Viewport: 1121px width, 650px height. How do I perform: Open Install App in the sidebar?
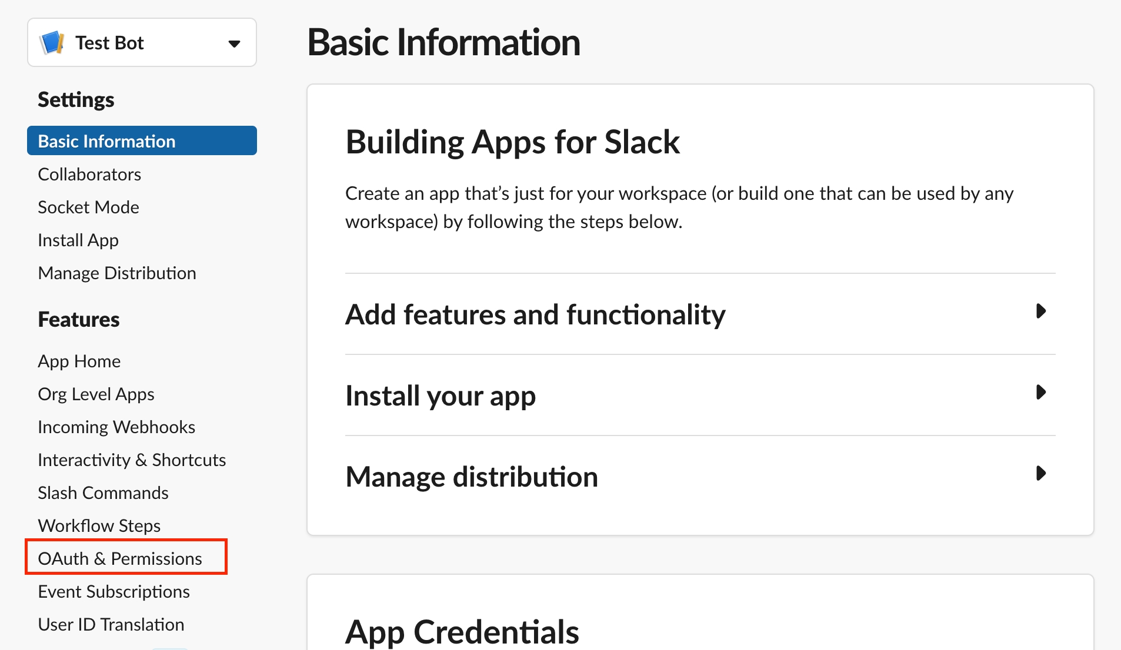[78, 240]
